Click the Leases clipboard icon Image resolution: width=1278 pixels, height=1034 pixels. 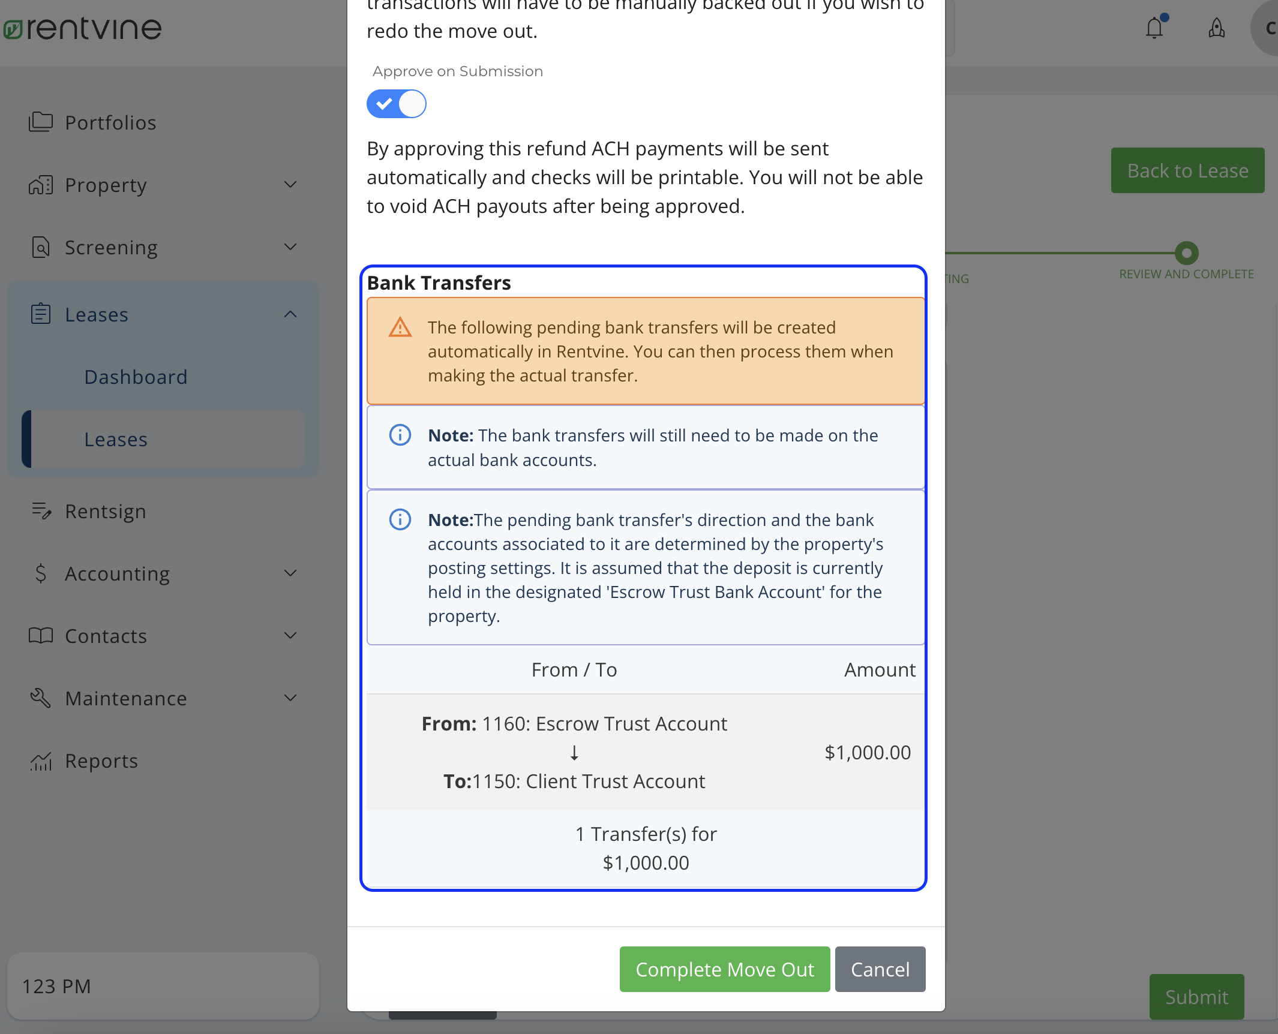point(40,313)
